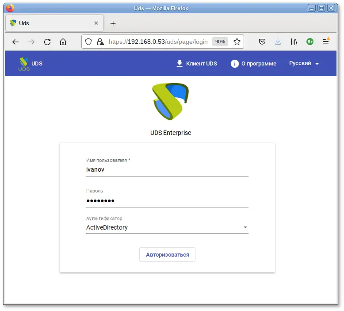Download the Клиент UDS client

pyautogui.click(x=197, y=64)
